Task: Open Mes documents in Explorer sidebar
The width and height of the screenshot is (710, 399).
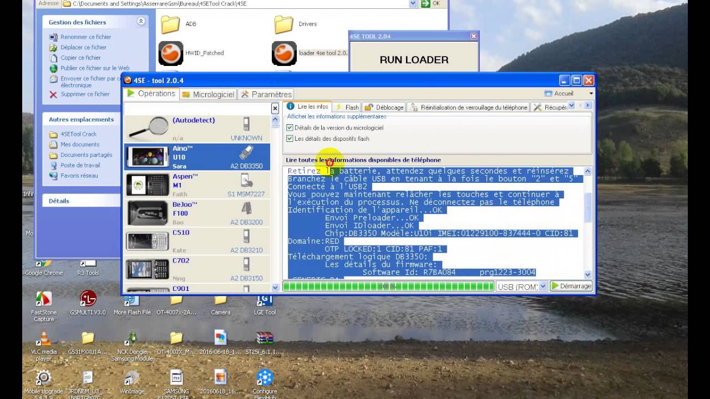Action: coord(80,145)
